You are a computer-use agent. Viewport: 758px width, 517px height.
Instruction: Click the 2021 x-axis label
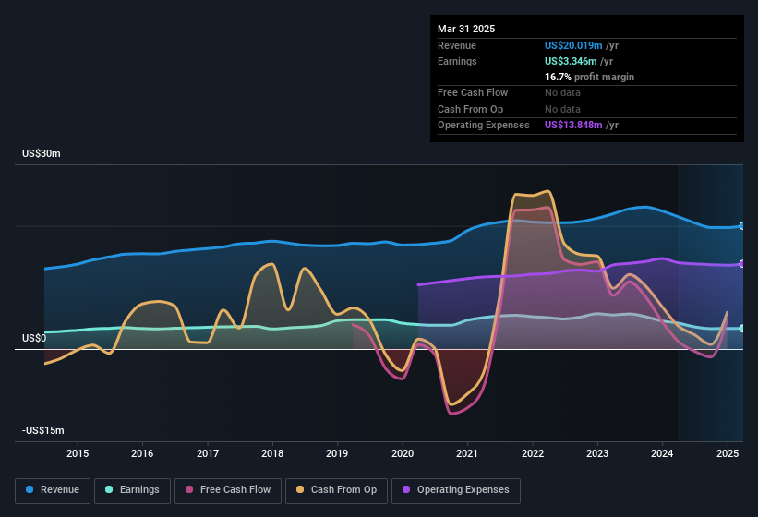click(467, 453)
